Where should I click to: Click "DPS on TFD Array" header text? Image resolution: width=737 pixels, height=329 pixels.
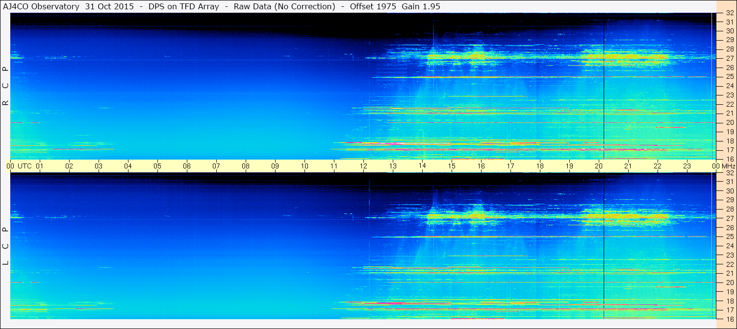click(183, 6)
